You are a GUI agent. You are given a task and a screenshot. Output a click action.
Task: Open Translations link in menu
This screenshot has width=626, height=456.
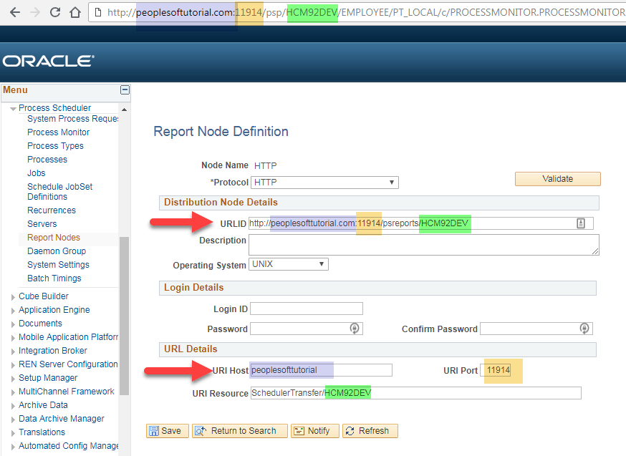(x=42, y=432)
